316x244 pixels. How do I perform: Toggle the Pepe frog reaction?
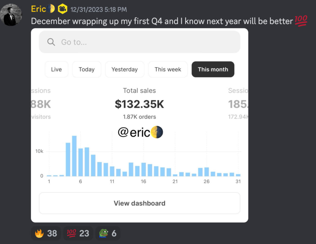point(108,233)
